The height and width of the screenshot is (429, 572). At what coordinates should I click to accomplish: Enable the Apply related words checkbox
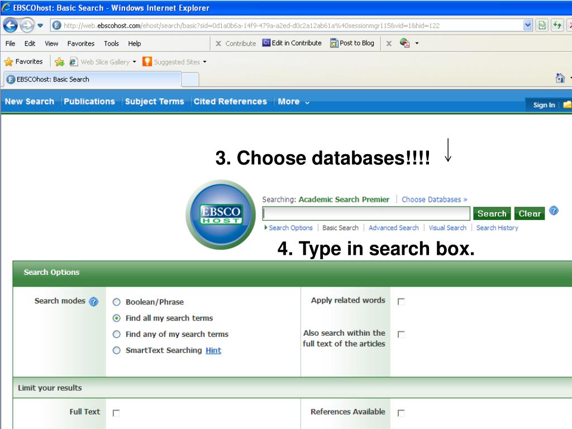click(401, 302)
